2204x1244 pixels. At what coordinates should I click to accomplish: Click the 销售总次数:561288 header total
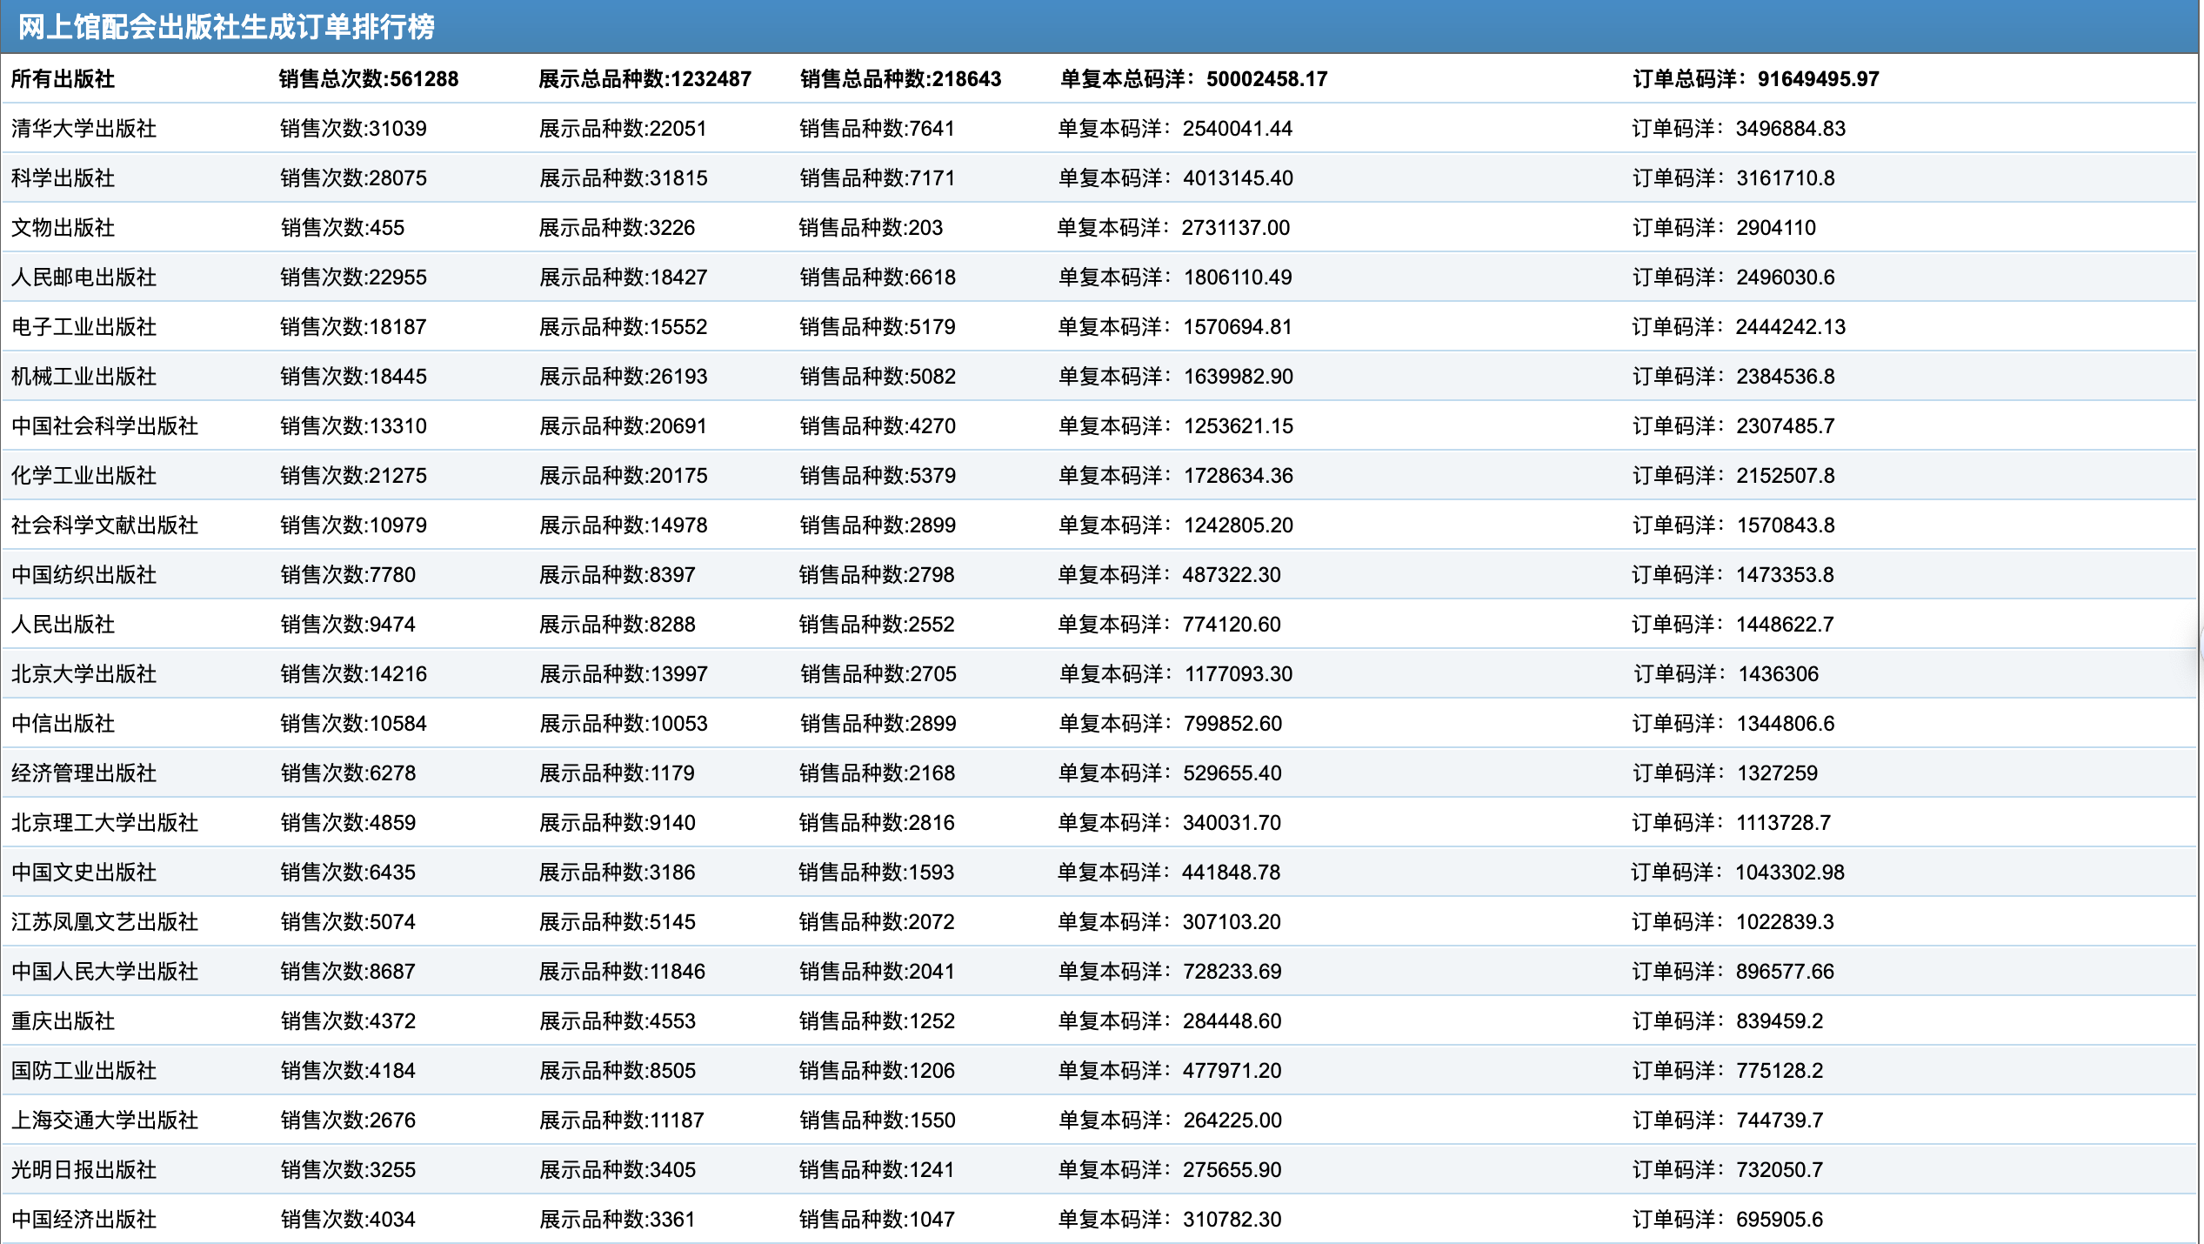coord(368,79)
